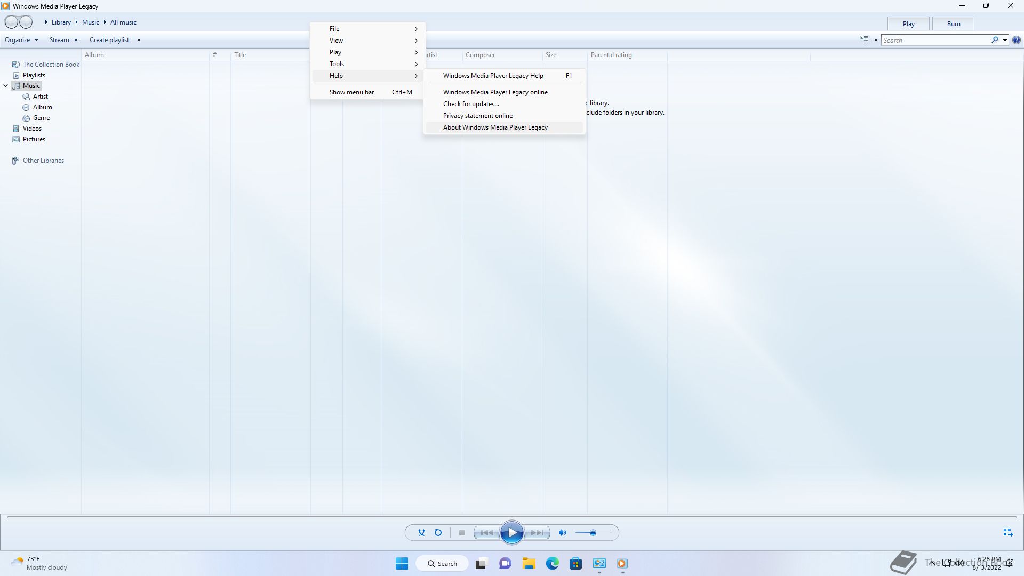Select Check for updates
This screenshot has width=1024, height=576.
(x=505, y=104)
